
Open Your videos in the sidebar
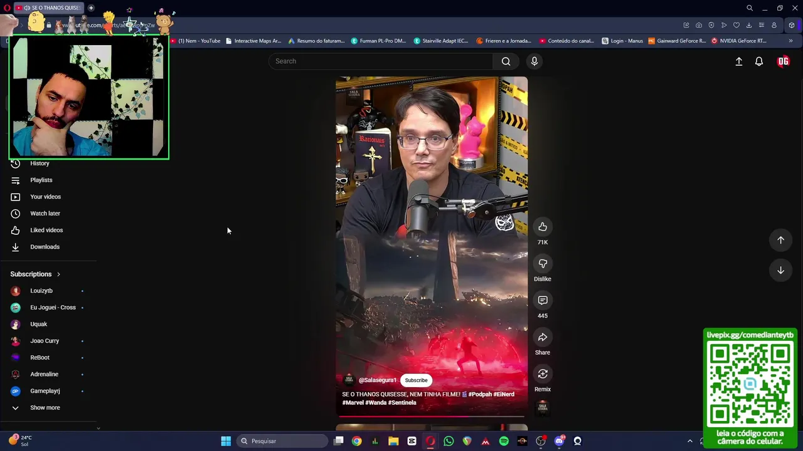[x=45, y=197]
